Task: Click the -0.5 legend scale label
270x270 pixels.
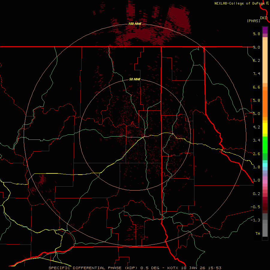Action: click(x=255, y=207)
